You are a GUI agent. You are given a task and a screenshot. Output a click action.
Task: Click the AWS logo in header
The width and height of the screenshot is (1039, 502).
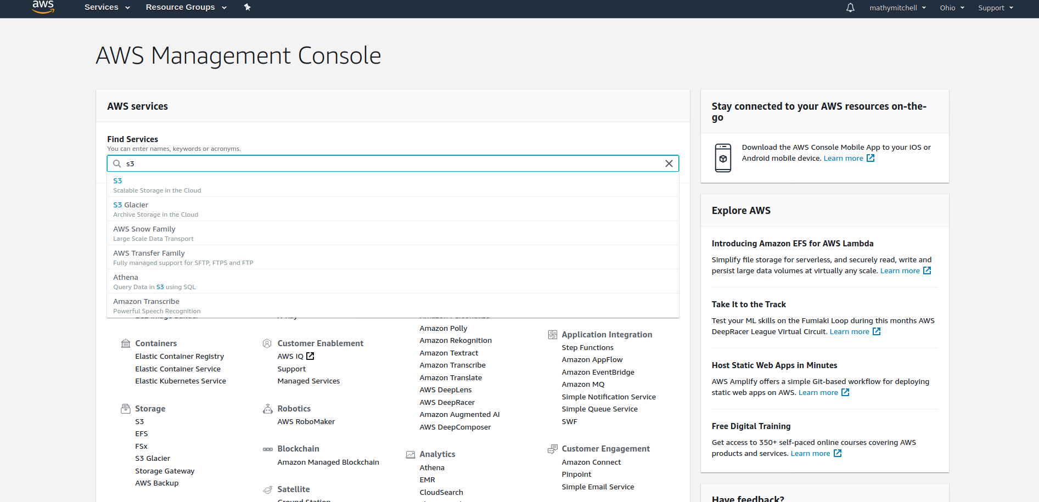[x=43, y=7]
